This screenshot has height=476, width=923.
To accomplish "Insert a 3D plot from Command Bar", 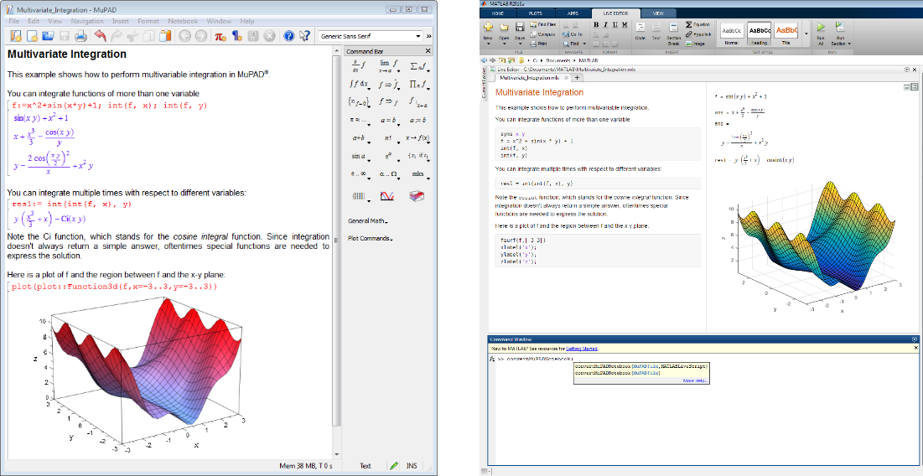I will 417,196.
